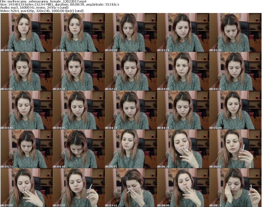Select the thumbnail stamped 00:07:20
This screenshot has height=207, width=262.
tap(79, 188)
